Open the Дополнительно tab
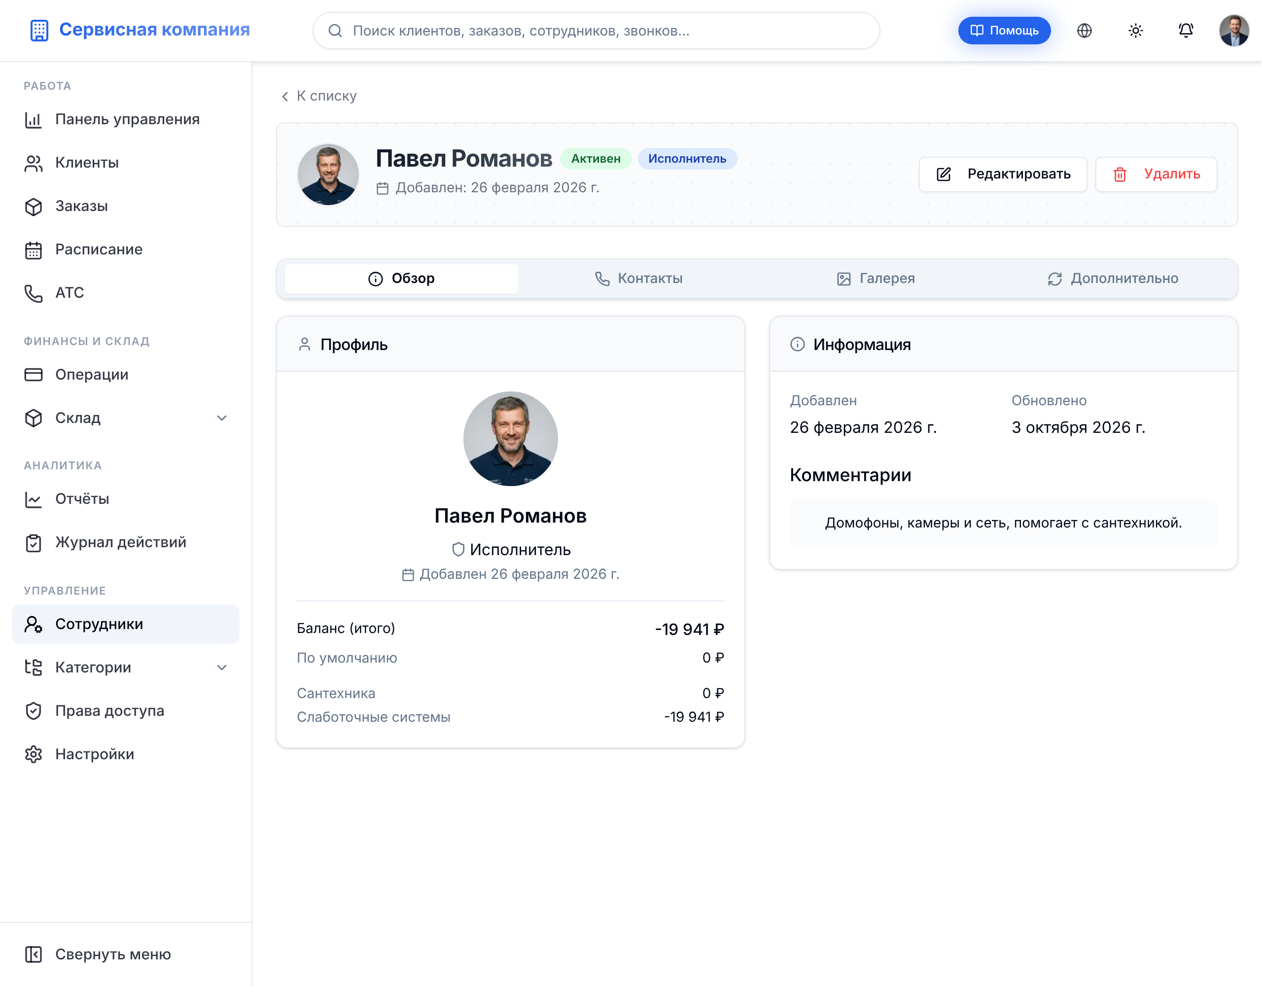The height and width of the screenshot is (986, 1262). [x=1113, y=279]
